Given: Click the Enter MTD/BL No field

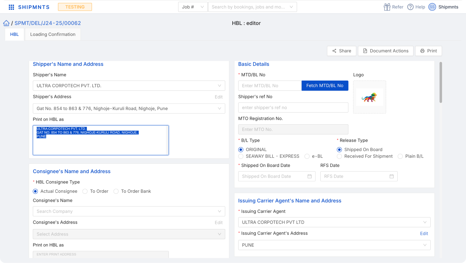Looking at the screenshot, I should (270, 86).
